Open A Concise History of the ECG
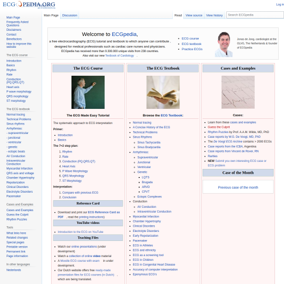The height and width of the screenshot is (284, 284). (x=151, y=127)
